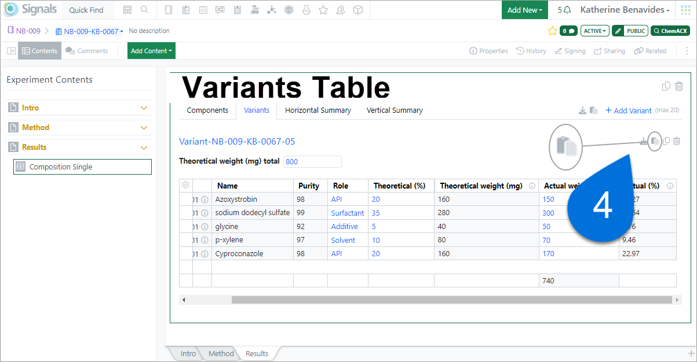
Task: Switch to the Vertical Summary tab
Action: (394, 110)
